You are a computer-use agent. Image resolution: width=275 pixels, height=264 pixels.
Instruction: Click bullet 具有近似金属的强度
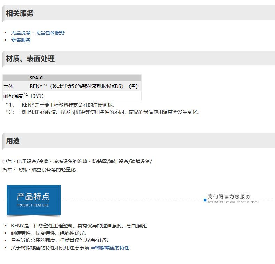[x=60, y=240]
